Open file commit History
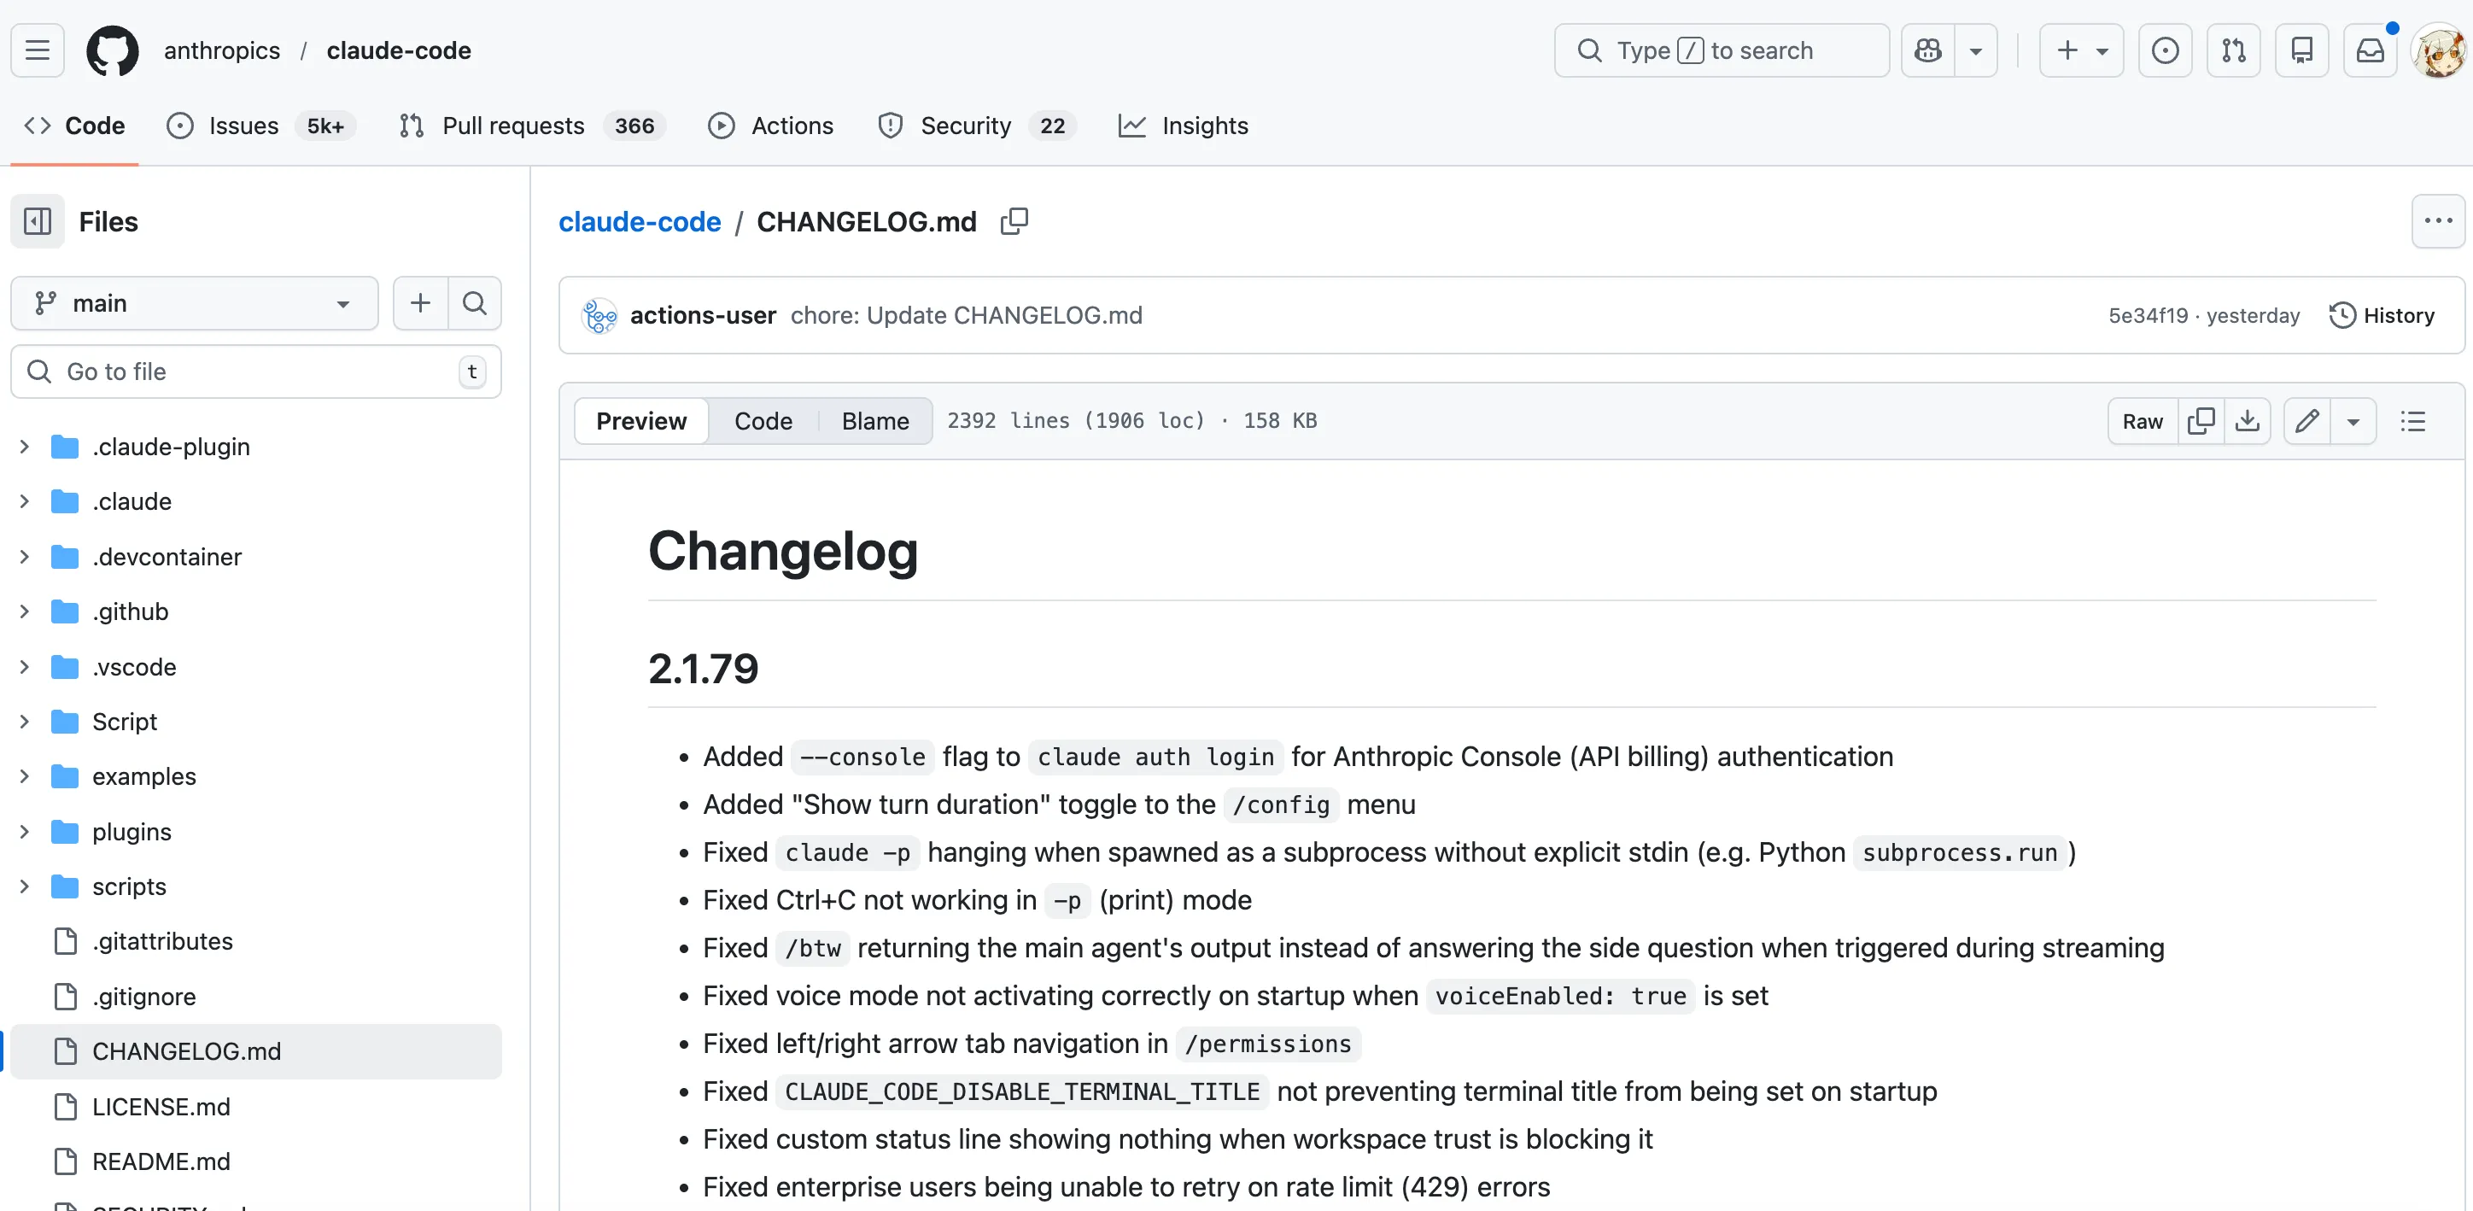The width and height of the screenshot is (2473, 1211). (2382, 316)
